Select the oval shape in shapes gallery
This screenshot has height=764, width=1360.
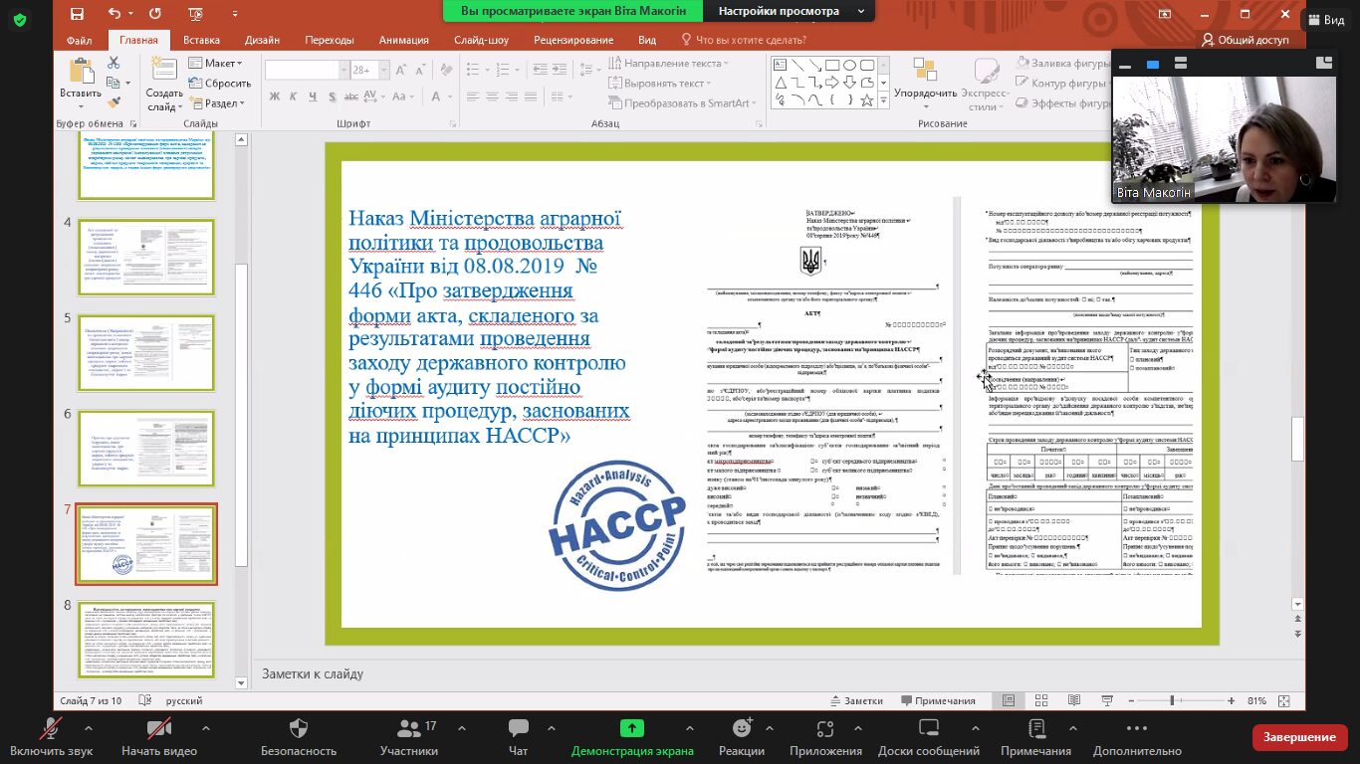[x=849, y=65]
